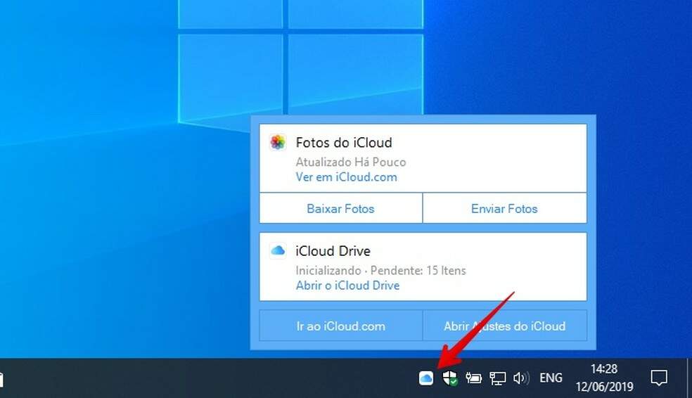Click the Inicializando Pendente 15 Itens status

[x=381, y=270]
